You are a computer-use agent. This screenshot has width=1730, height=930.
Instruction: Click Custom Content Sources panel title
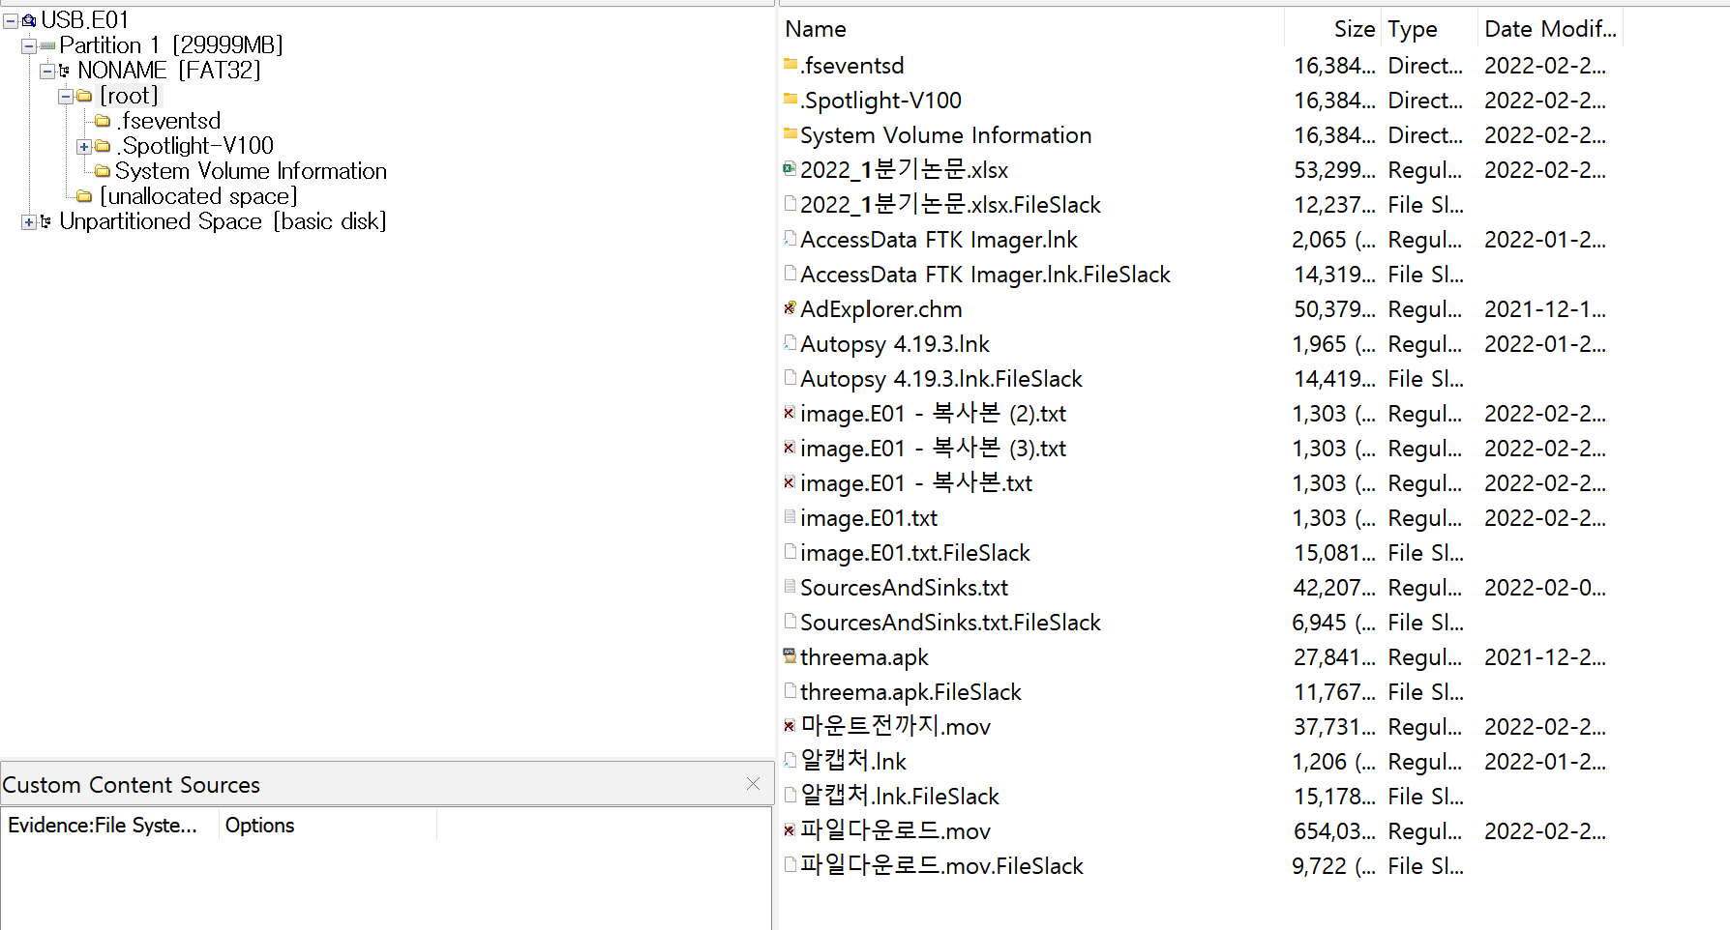click(x=132, y=785)
